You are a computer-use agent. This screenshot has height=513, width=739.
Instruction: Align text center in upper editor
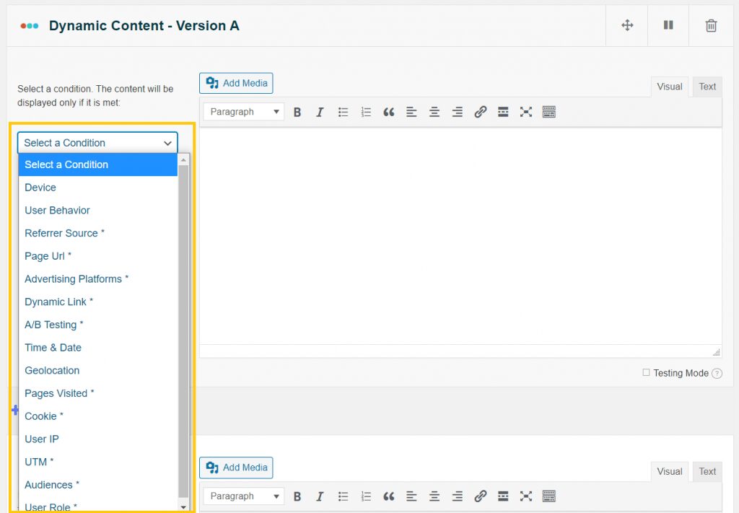pos(434,112)
